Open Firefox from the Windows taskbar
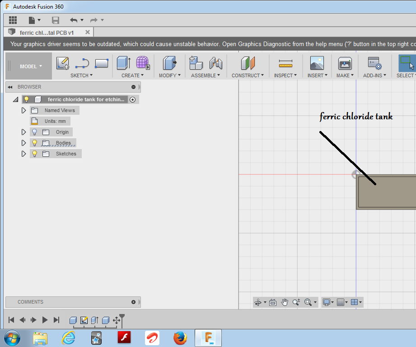416x347 pixels. pos(180,338)
